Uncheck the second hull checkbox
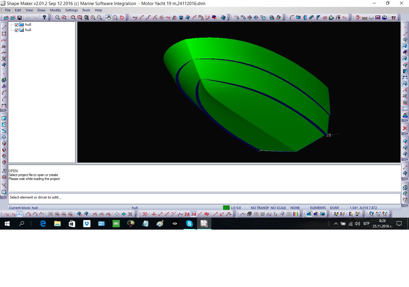This screenshot has width=409, height=287. point(16,30)
